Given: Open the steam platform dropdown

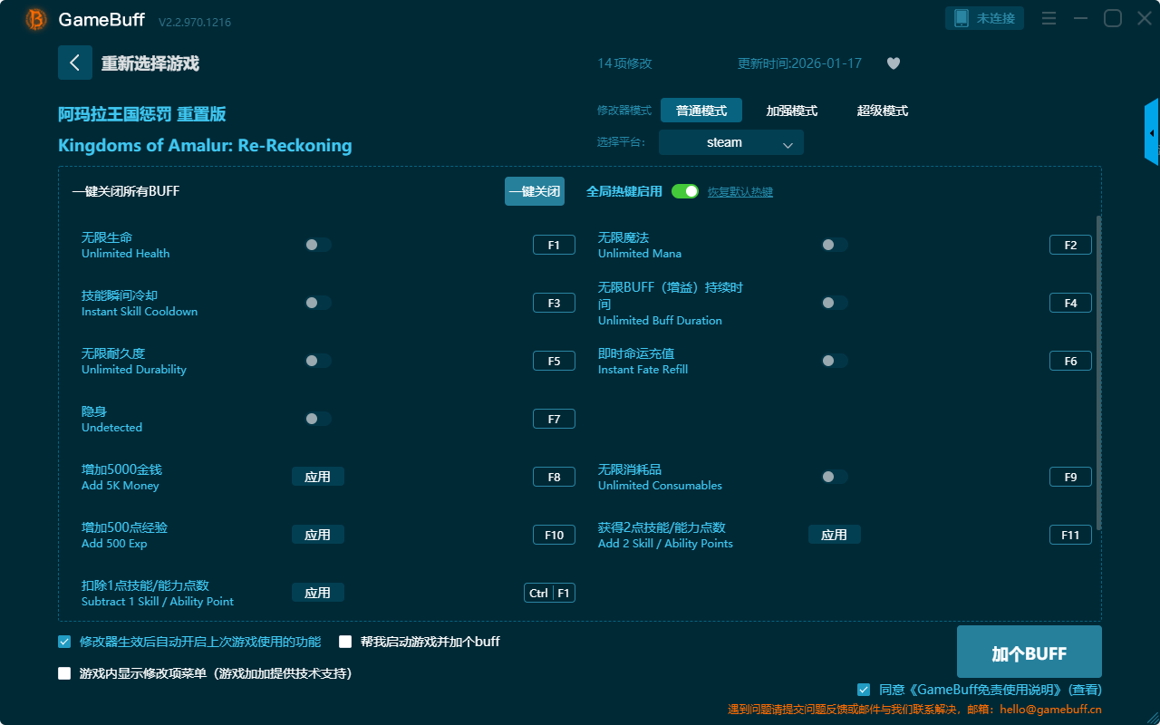Looking at the screenshot, I should 730,142.
